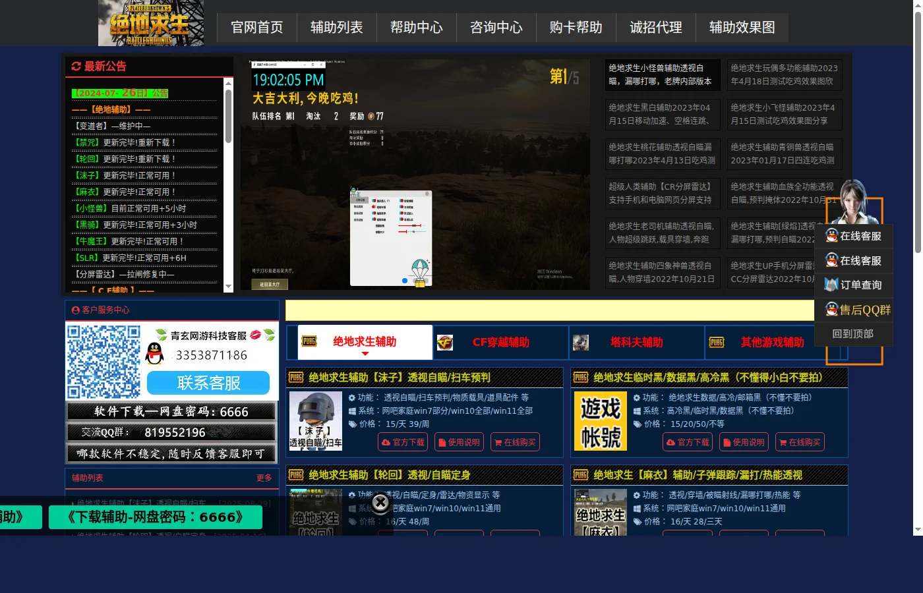The width and height of the screenshot is (923, 593).
Task: Click the 绝地求生 site logo
Action: point(151,23)
